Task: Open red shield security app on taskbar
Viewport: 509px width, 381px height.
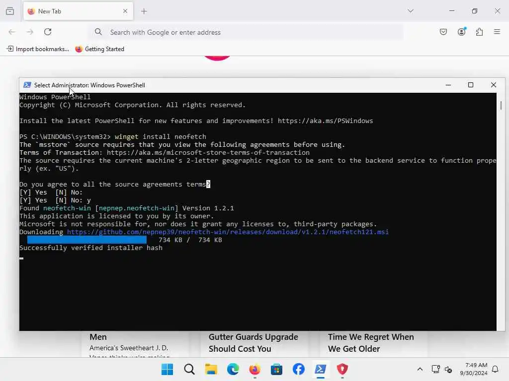Action: (342, 369)
